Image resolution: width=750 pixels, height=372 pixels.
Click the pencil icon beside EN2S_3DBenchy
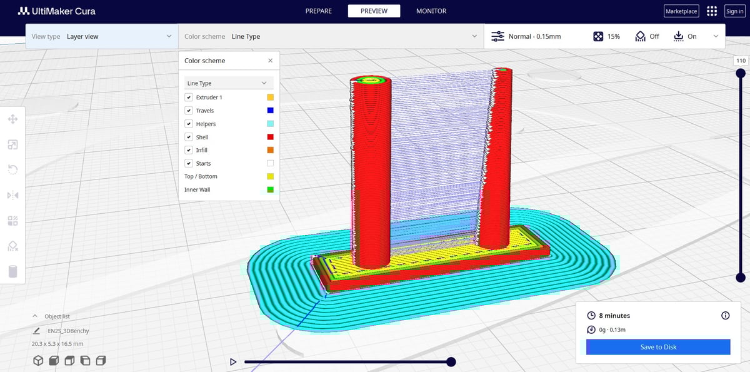point(37,331)
